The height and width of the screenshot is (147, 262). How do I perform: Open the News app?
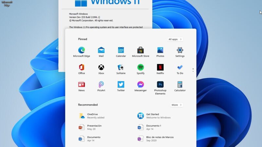(x=82, y=86)
